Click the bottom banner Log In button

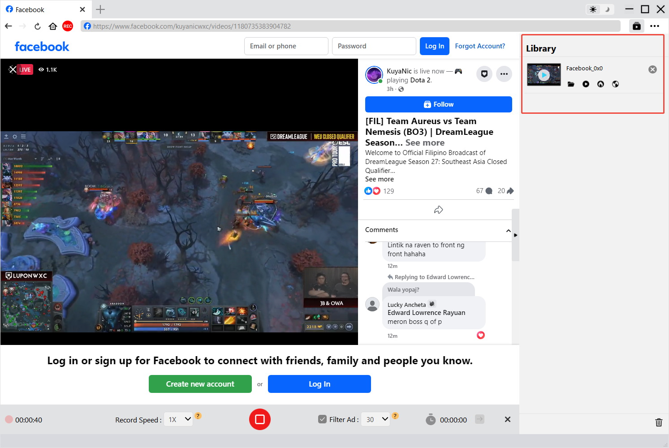point(319,384)
